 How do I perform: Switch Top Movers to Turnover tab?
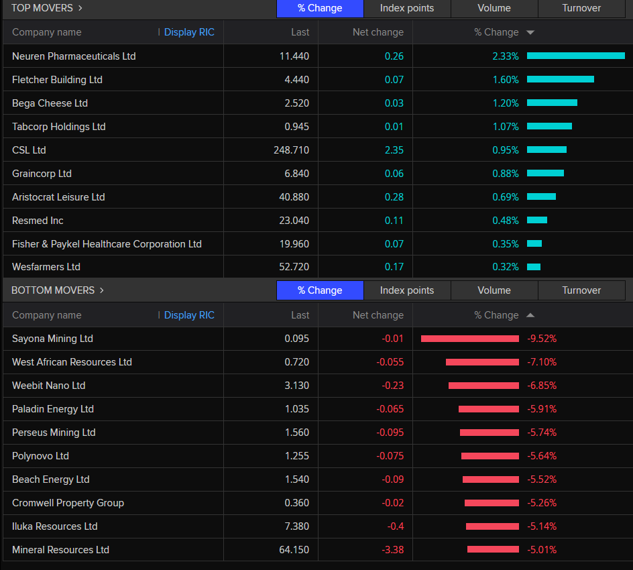click(x=581, y=9)
